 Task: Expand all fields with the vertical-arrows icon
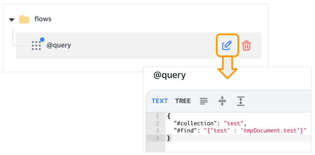[x=241, y=101]
